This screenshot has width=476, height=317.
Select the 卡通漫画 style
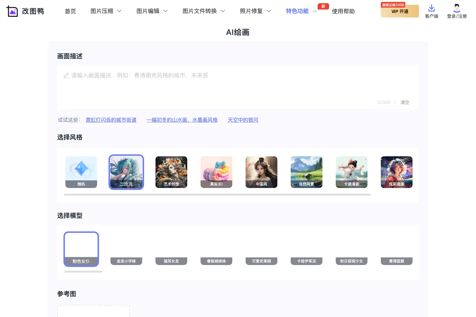352,172
